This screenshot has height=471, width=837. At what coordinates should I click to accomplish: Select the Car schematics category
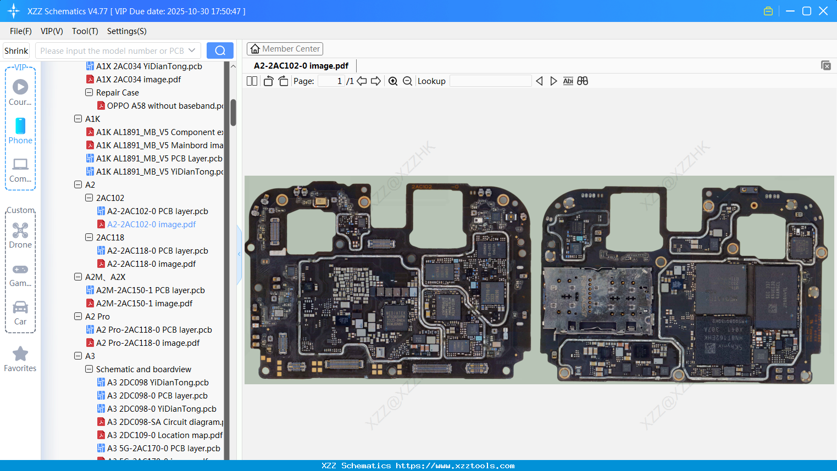20,312
